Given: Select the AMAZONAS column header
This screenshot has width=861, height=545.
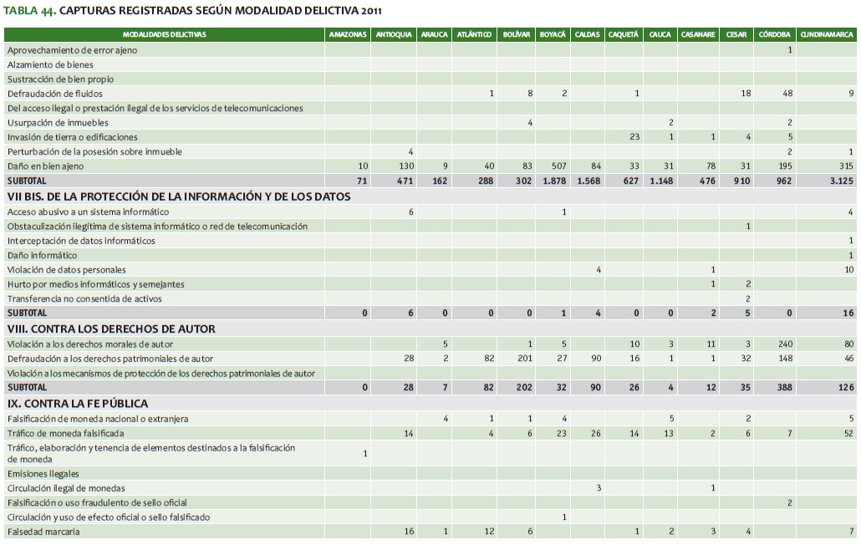Looking at the screenshot, I should pos(348,35).
